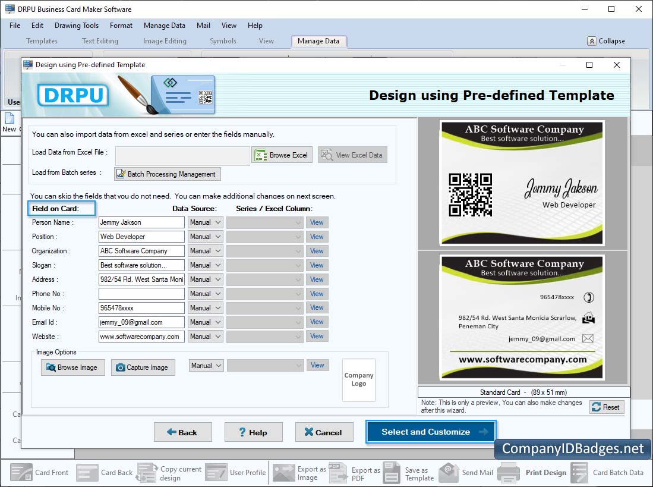Click the Email Id input field

pos(141,322)
